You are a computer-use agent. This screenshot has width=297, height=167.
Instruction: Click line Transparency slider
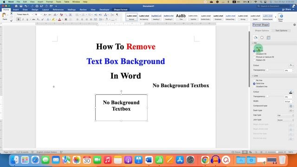[275, 96]
